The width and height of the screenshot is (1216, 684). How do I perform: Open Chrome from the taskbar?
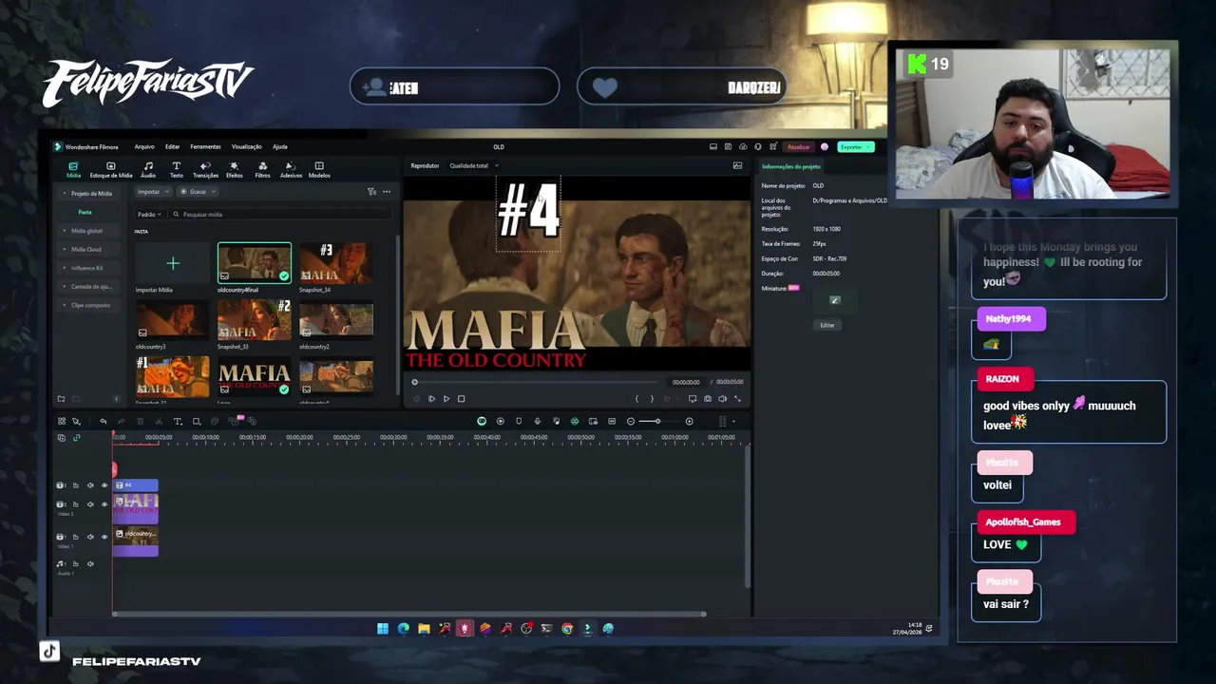tap(567, 628)
